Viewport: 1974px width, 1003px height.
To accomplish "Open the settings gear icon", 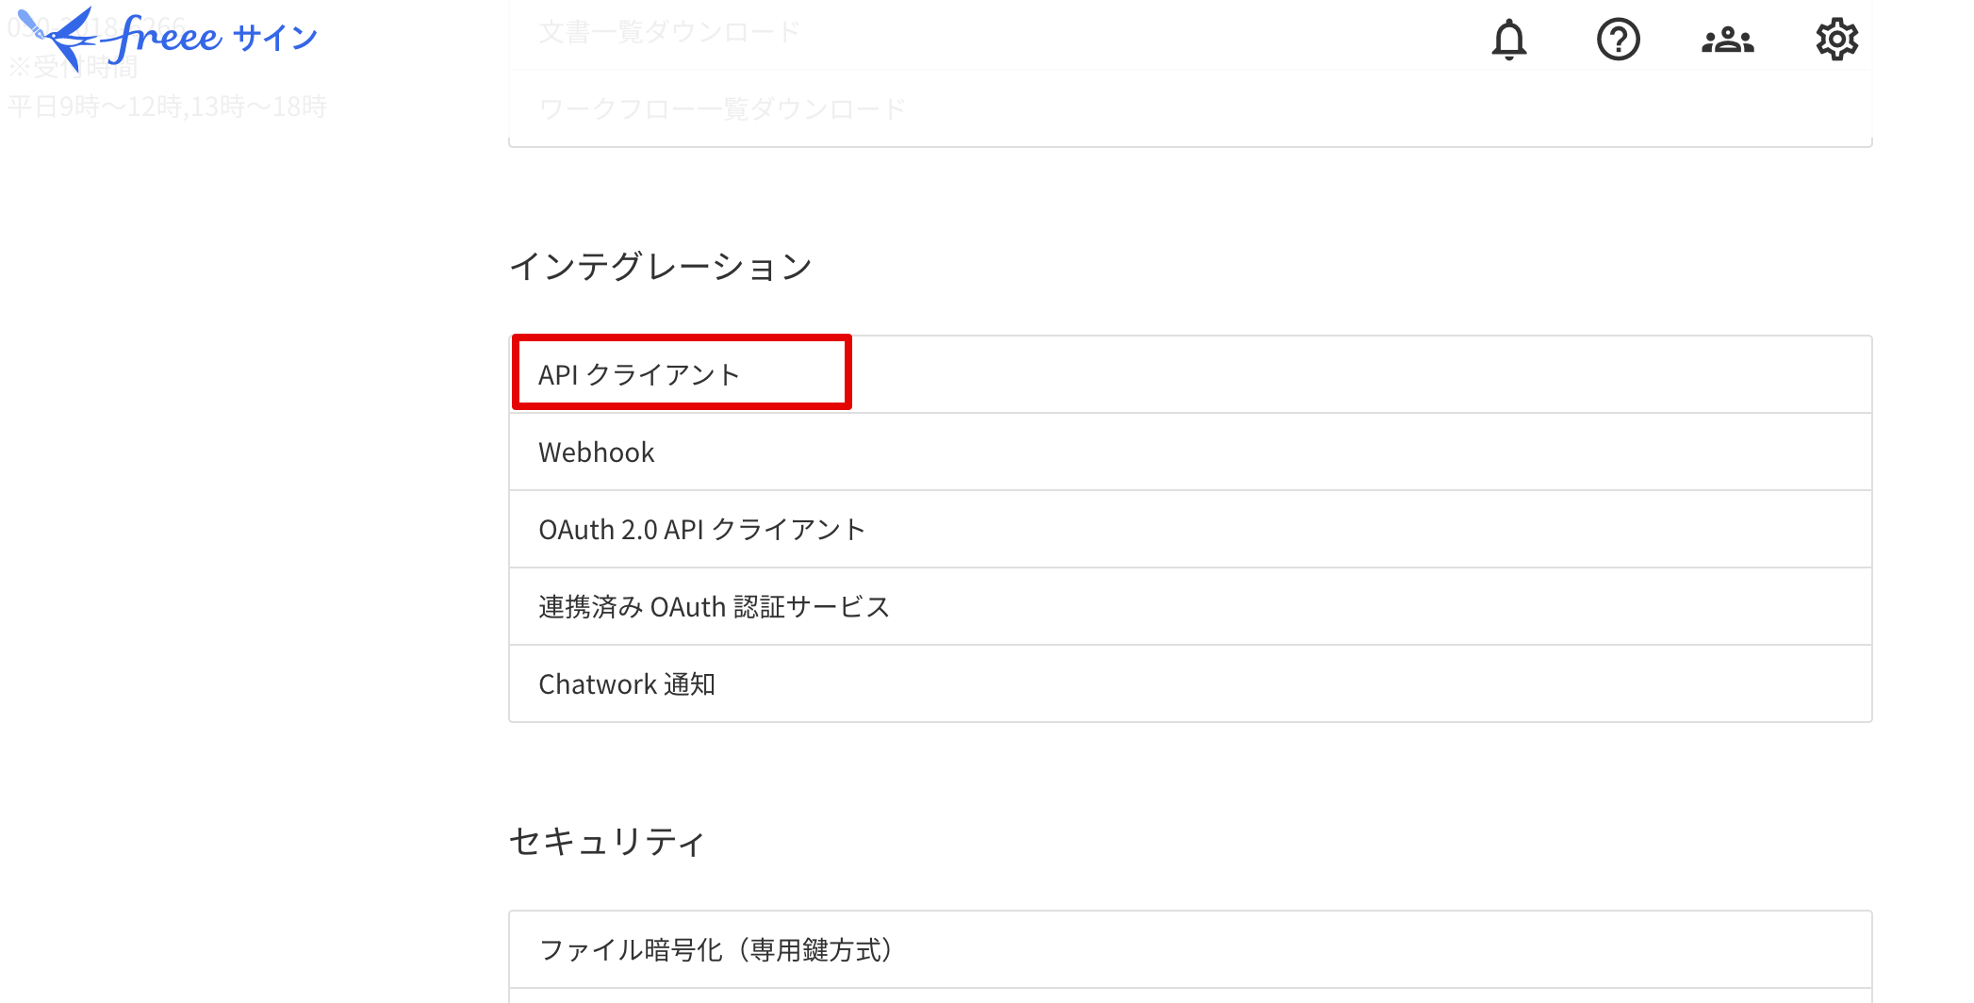I will coord(1836,40).
